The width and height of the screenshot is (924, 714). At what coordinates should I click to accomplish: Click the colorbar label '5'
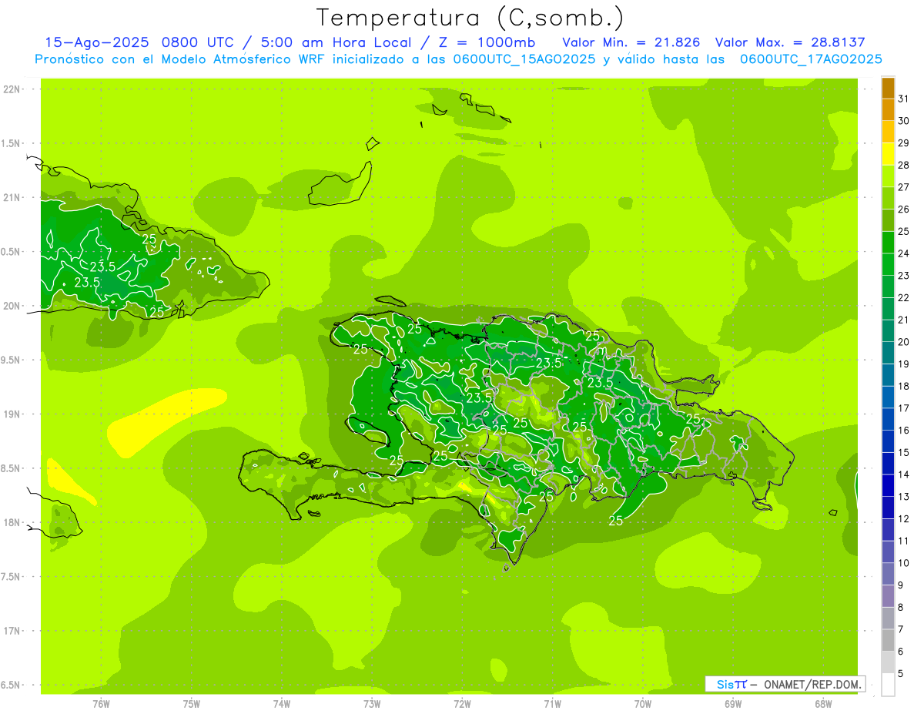[x=902, y=674]
